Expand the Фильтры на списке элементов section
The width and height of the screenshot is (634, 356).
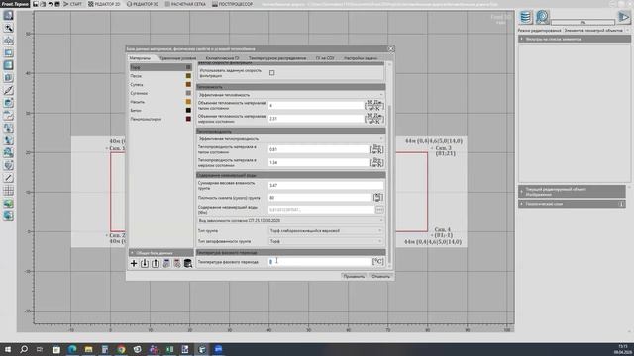(575, 39)
